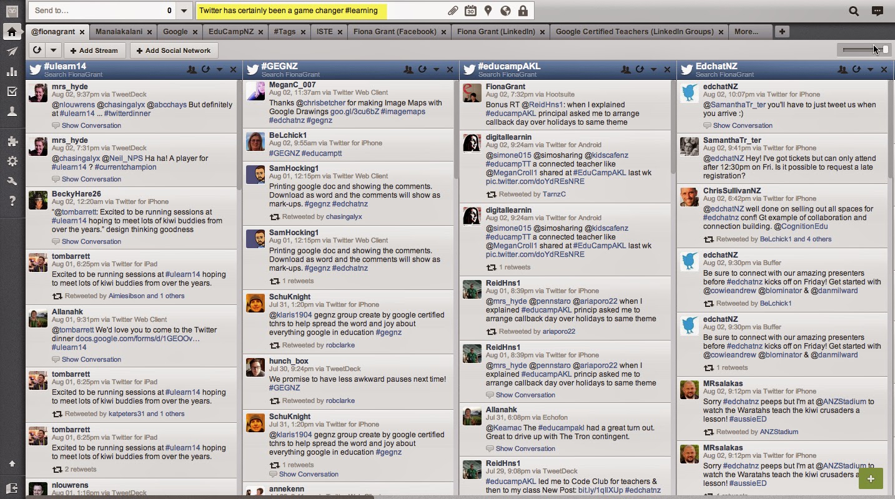Click the people icon on #GEGNZ column
The height and width of the screenshot is (499, 895).
coord(408,70)
